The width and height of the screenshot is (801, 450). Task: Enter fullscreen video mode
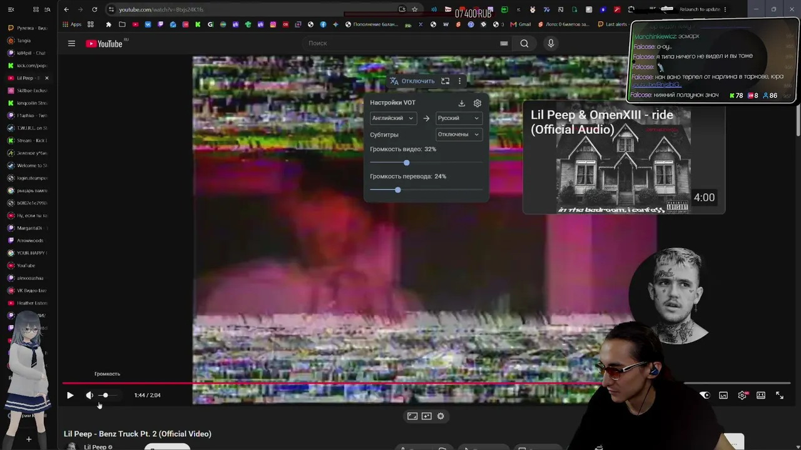(780, 395)
